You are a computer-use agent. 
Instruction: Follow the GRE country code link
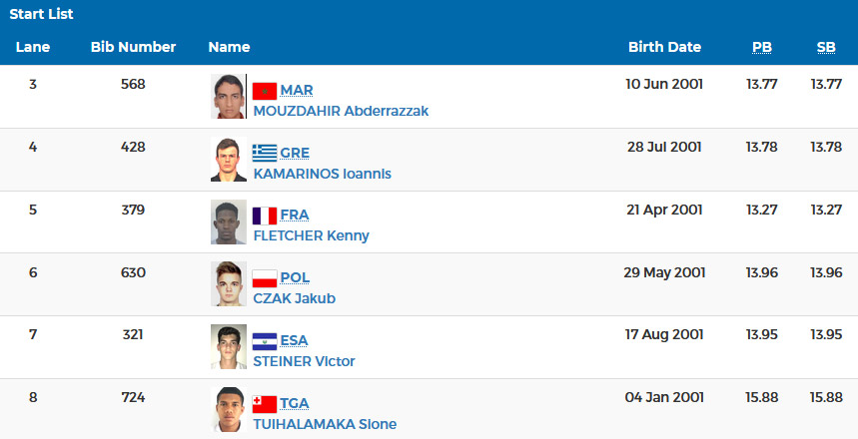pyautogui.click(x=295, y=153)
